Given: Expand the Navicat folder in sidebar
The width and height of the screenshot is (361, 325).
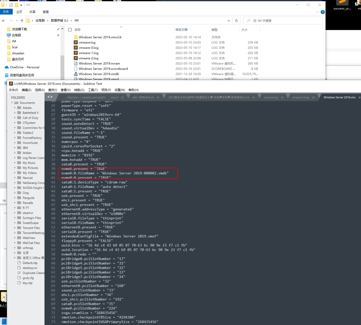Looking at the screenshot, I should coord(15,178).
